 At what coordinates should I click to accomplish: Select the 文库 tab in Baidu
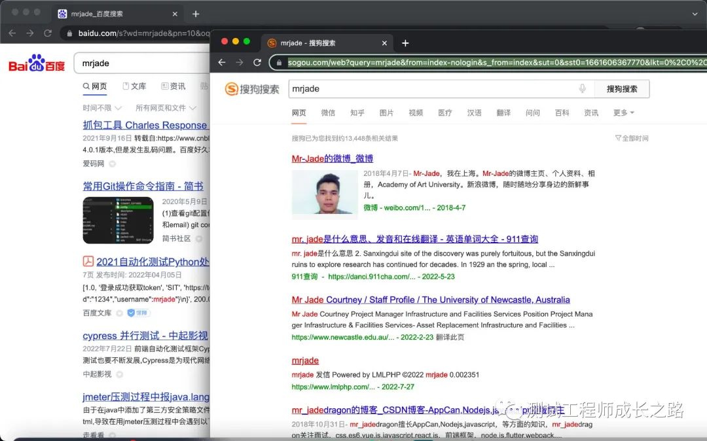pyautogui.click(x=134, y=86)
